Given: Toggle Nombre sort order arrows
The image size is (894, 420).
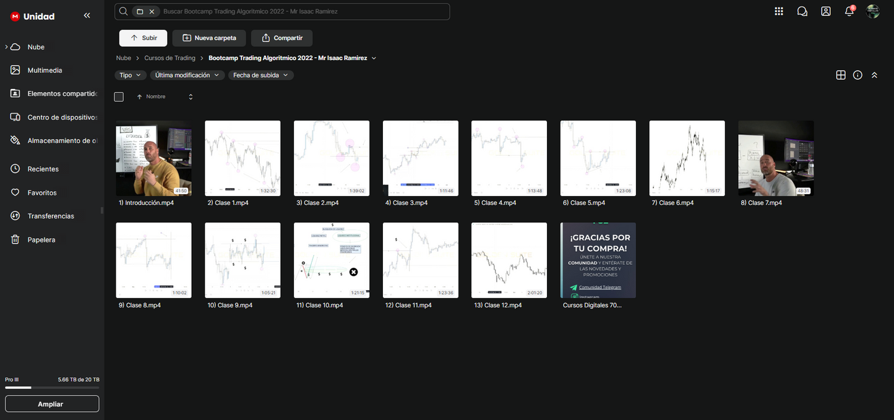Looking at the screenshot, I should (x=191, y=96).
